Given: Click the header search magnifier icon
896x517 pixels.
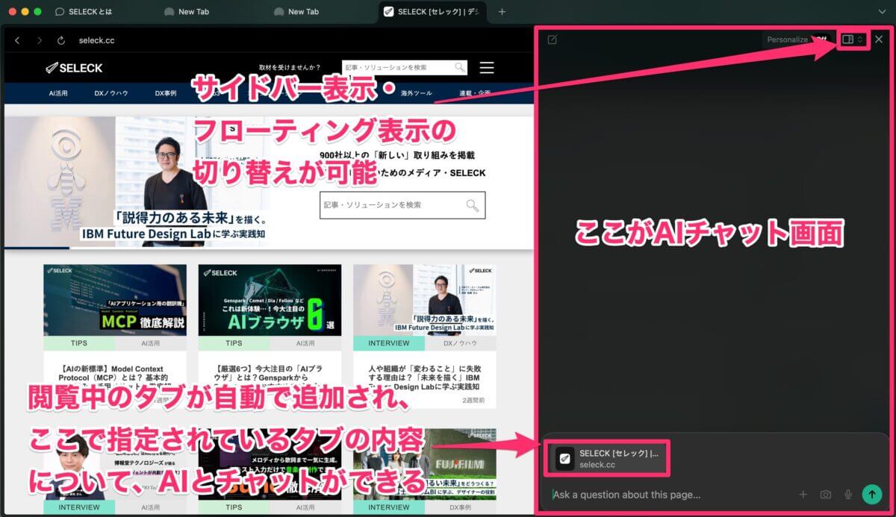Looking at the screenshot, I should (x=460, y=67).
